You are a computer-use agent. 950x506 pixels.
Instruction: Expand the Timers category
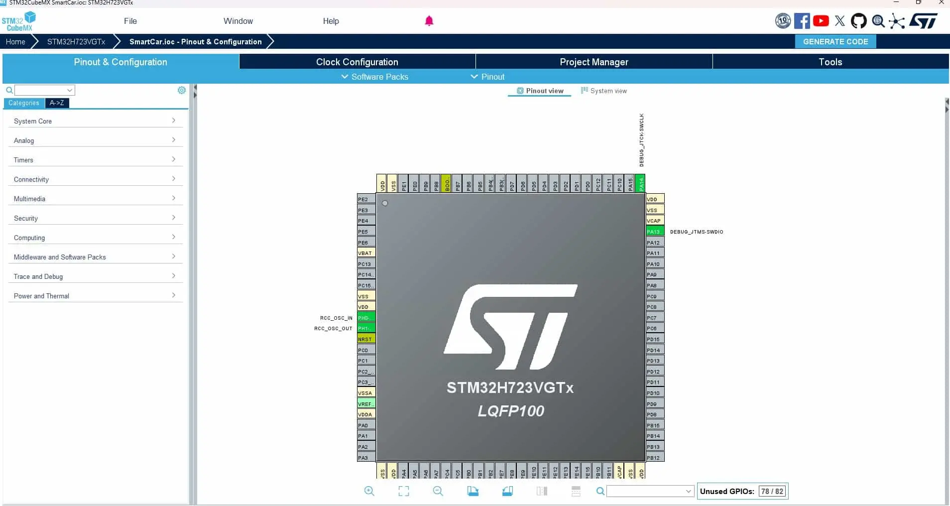click(x=95, y=160)
